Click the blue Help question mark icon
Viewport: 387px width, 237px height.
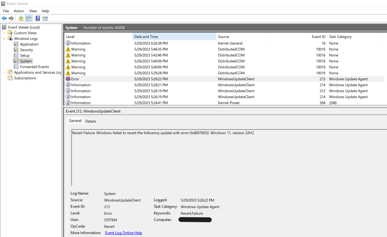click(x=38, y=18)
